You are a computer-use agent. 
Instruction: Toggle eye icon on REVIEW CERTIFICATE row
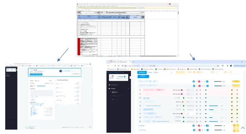[206, 121]
